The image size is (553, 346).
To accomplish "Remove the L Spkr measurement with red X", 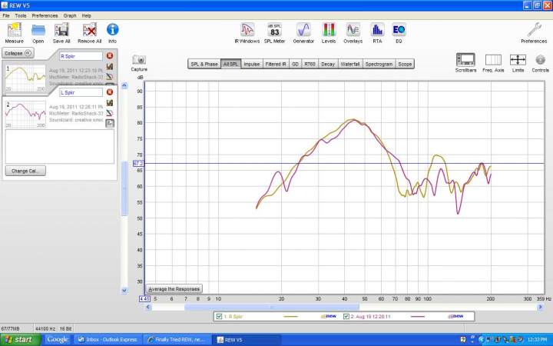I will point(110,92).
